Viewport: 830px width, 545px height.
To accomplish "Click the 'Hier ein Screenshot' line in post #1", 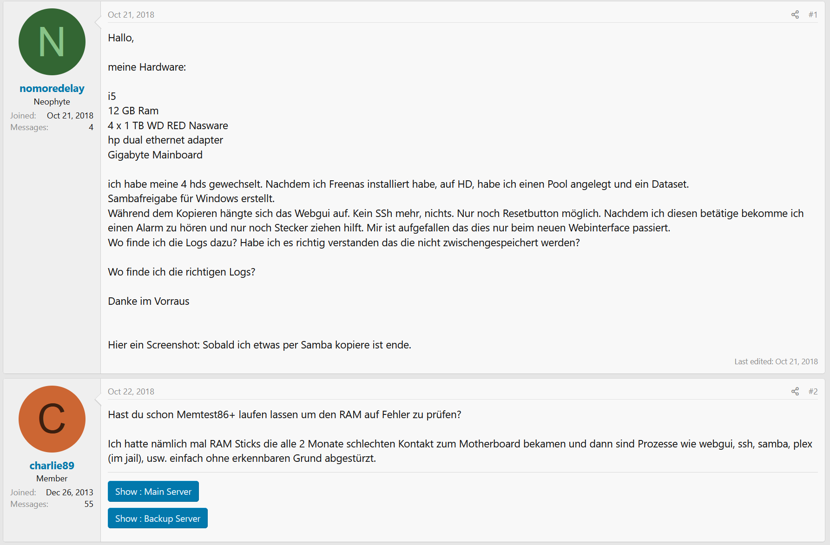I will tap(259, 345).
